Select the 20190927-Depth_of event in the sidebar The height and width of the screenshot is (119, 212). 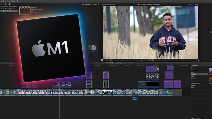(x=9, y=11)
